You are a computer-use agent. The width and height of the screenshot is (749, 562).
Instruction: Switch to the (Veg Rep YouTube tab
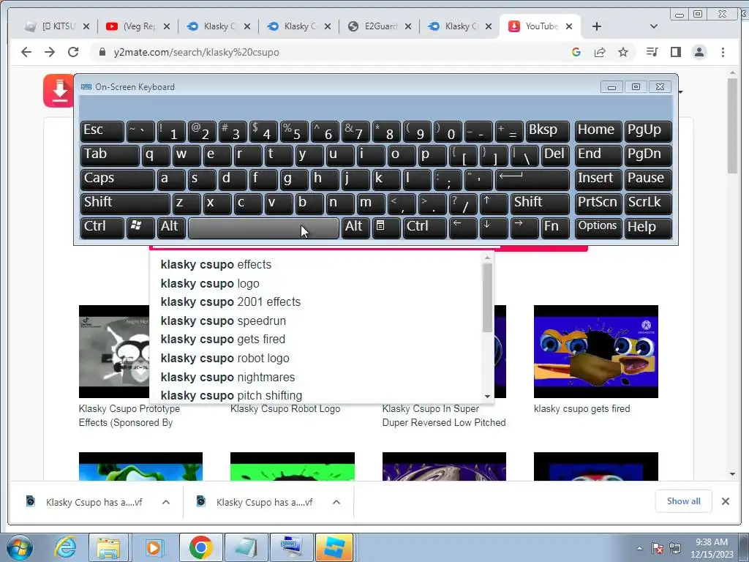point(138,26)
